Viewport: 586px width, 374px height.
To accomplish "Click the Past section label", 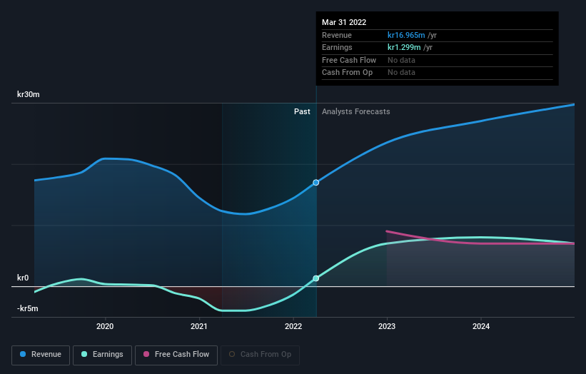I will (302, 111).
